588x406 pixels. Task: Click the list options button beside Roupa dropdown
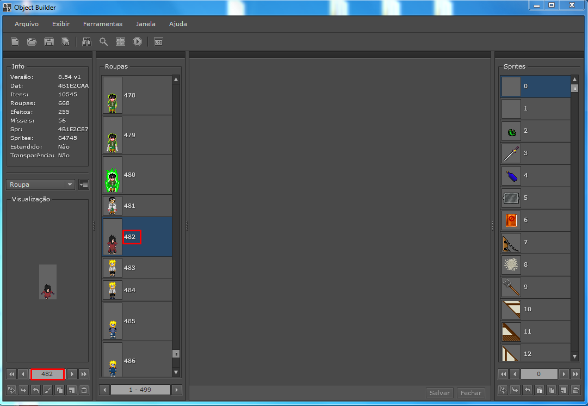click(x=84, y=184)
